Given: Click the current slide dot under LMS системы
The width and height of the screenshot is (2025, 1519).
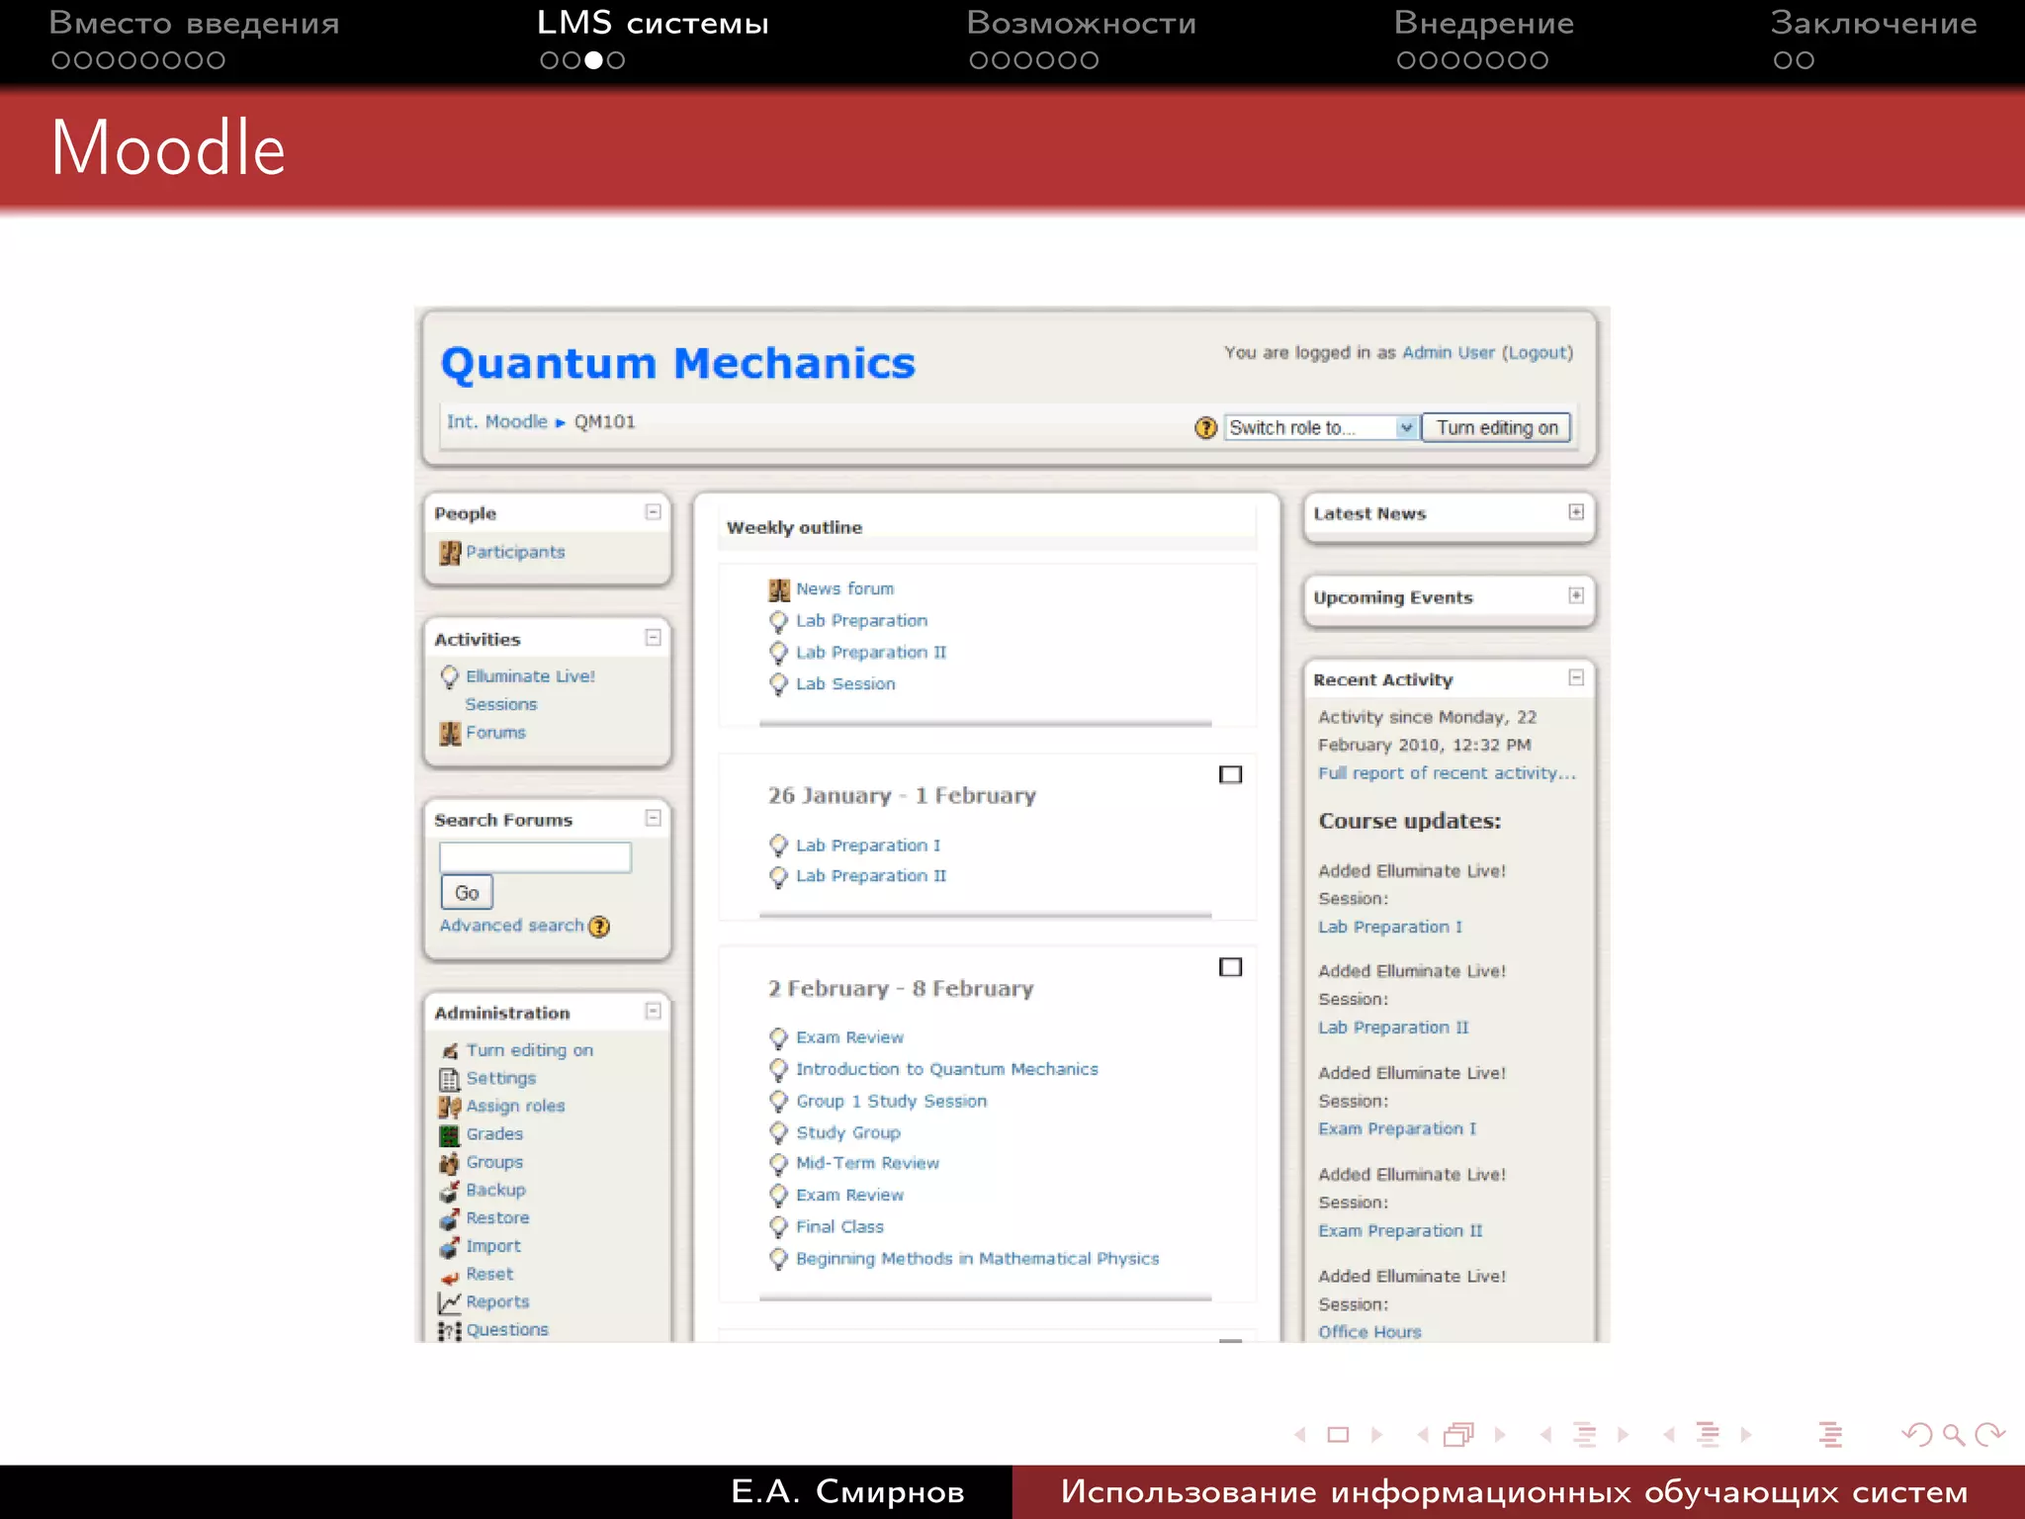Looking at the screenshot, I should click(593, 60).
